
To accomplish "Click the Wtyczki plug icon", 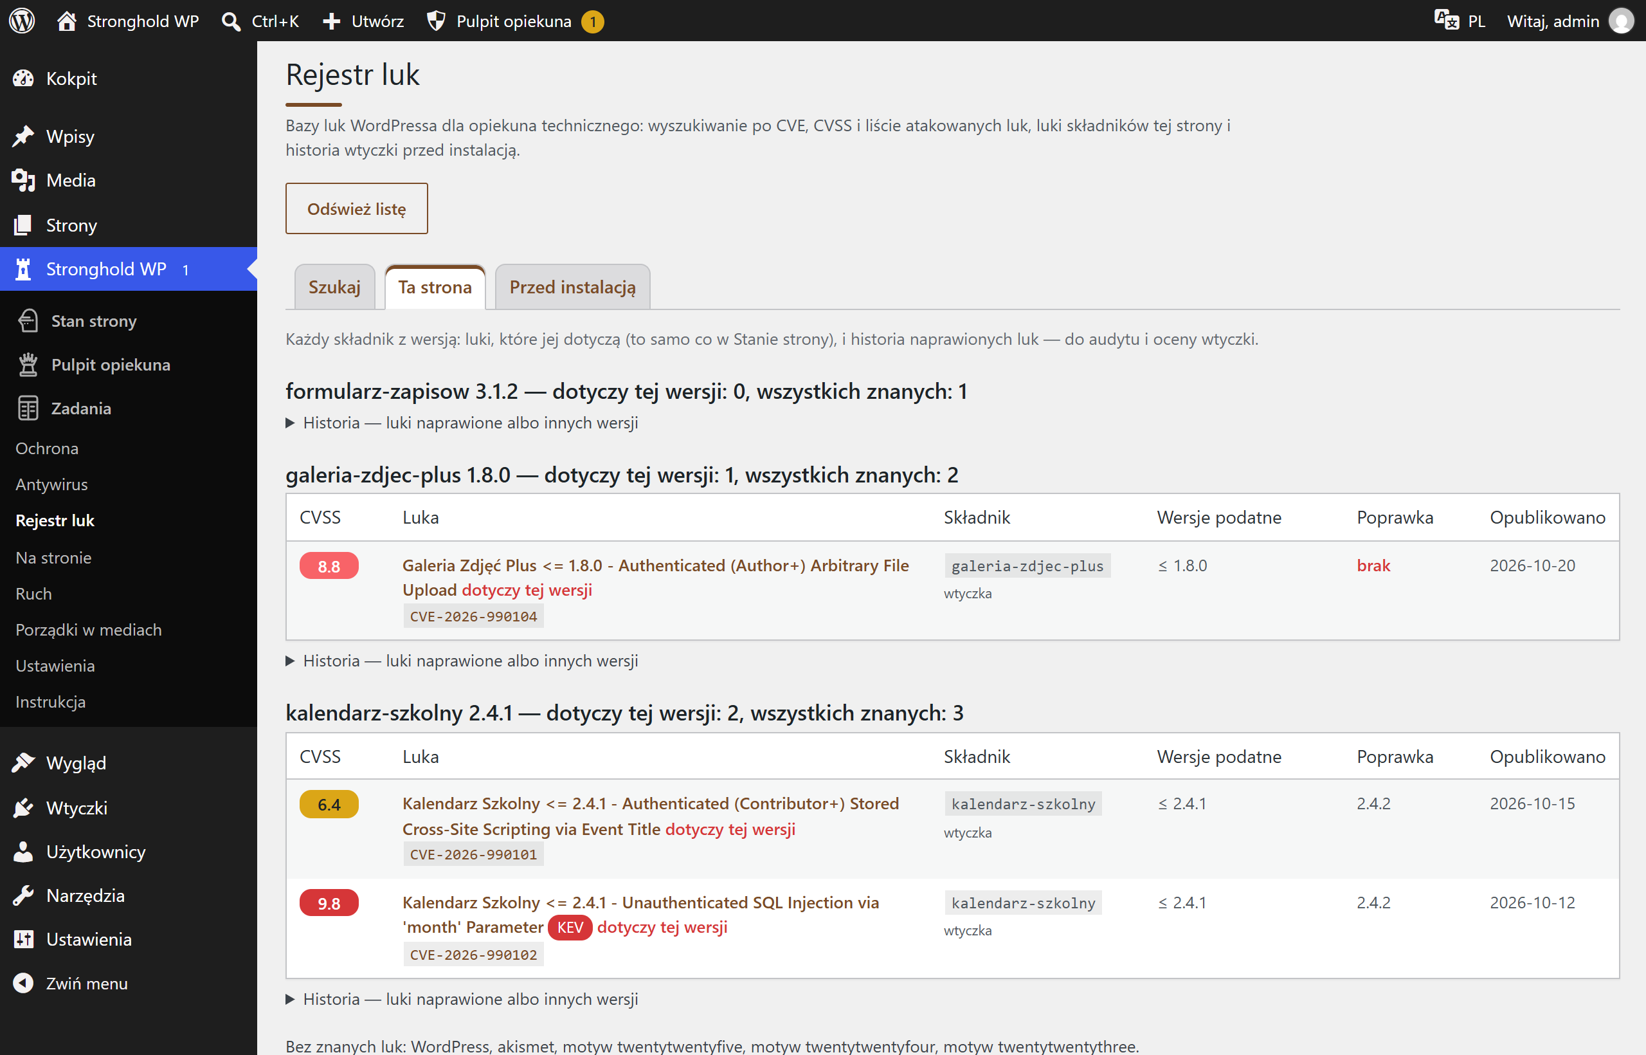I will tap(24, 808).
